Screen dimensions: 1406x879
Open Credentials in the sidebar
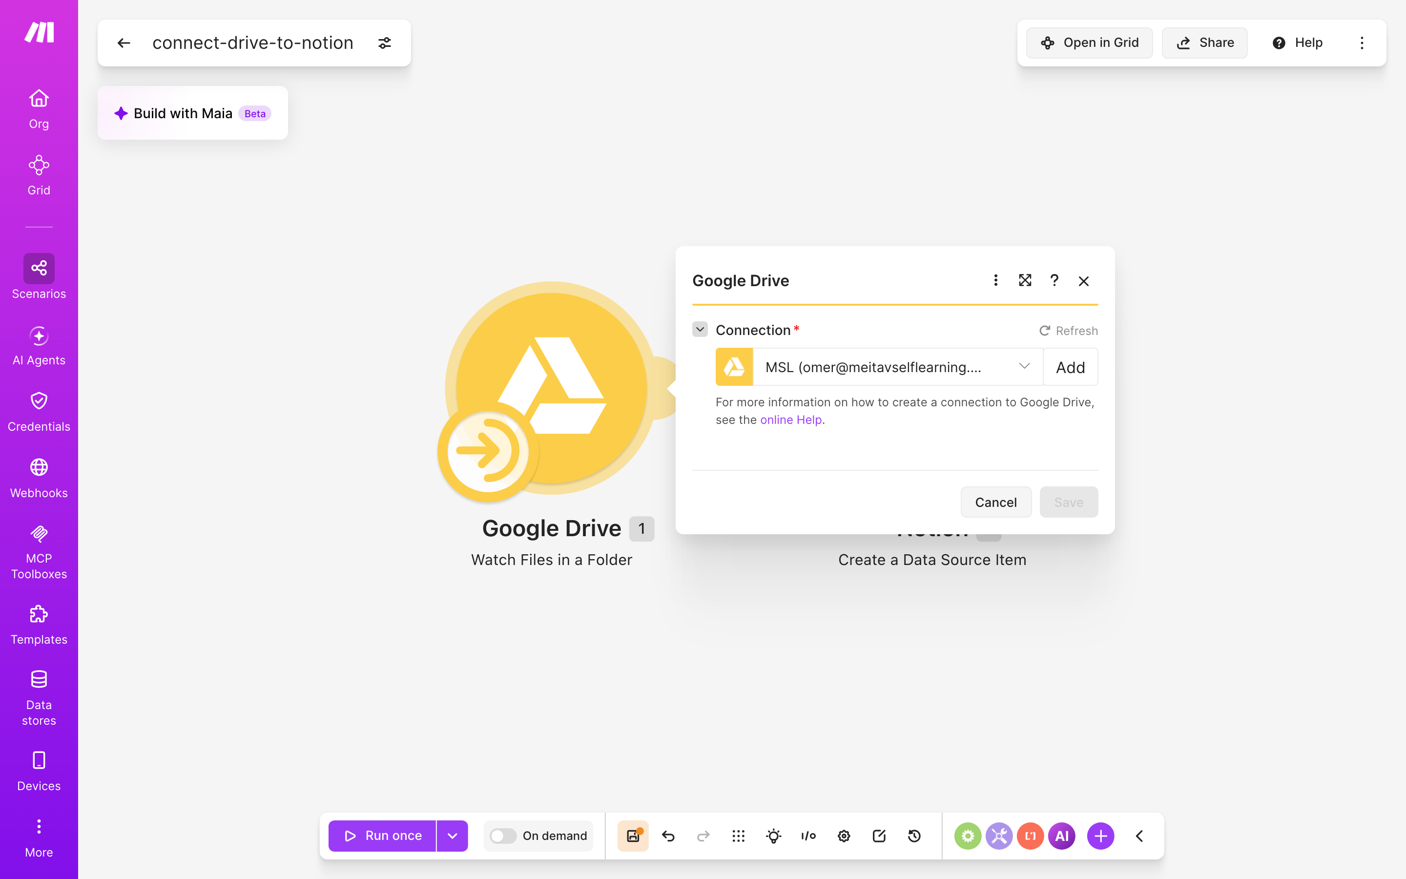[x=39, y=412]
